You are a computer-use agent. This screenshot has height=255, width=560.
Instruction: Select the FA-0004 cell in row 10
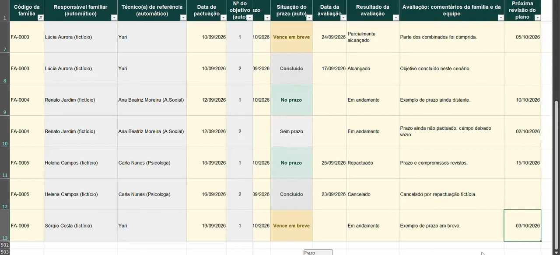27,131
